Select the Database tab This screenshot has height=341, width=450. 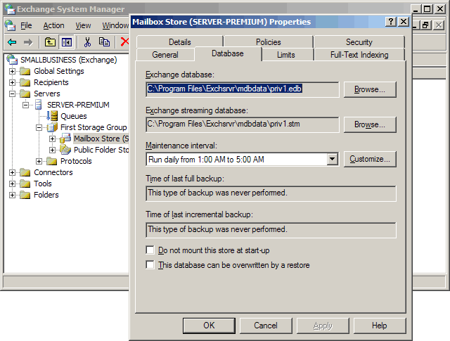[228, 53]
